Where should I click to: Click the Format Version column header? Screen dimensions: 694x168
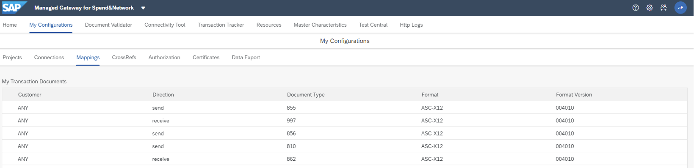click(x=574, y=95)
